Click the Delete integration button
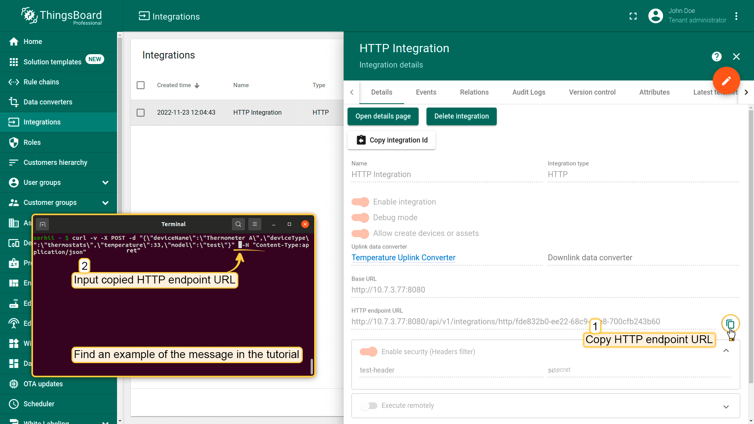 click(461, 116)
